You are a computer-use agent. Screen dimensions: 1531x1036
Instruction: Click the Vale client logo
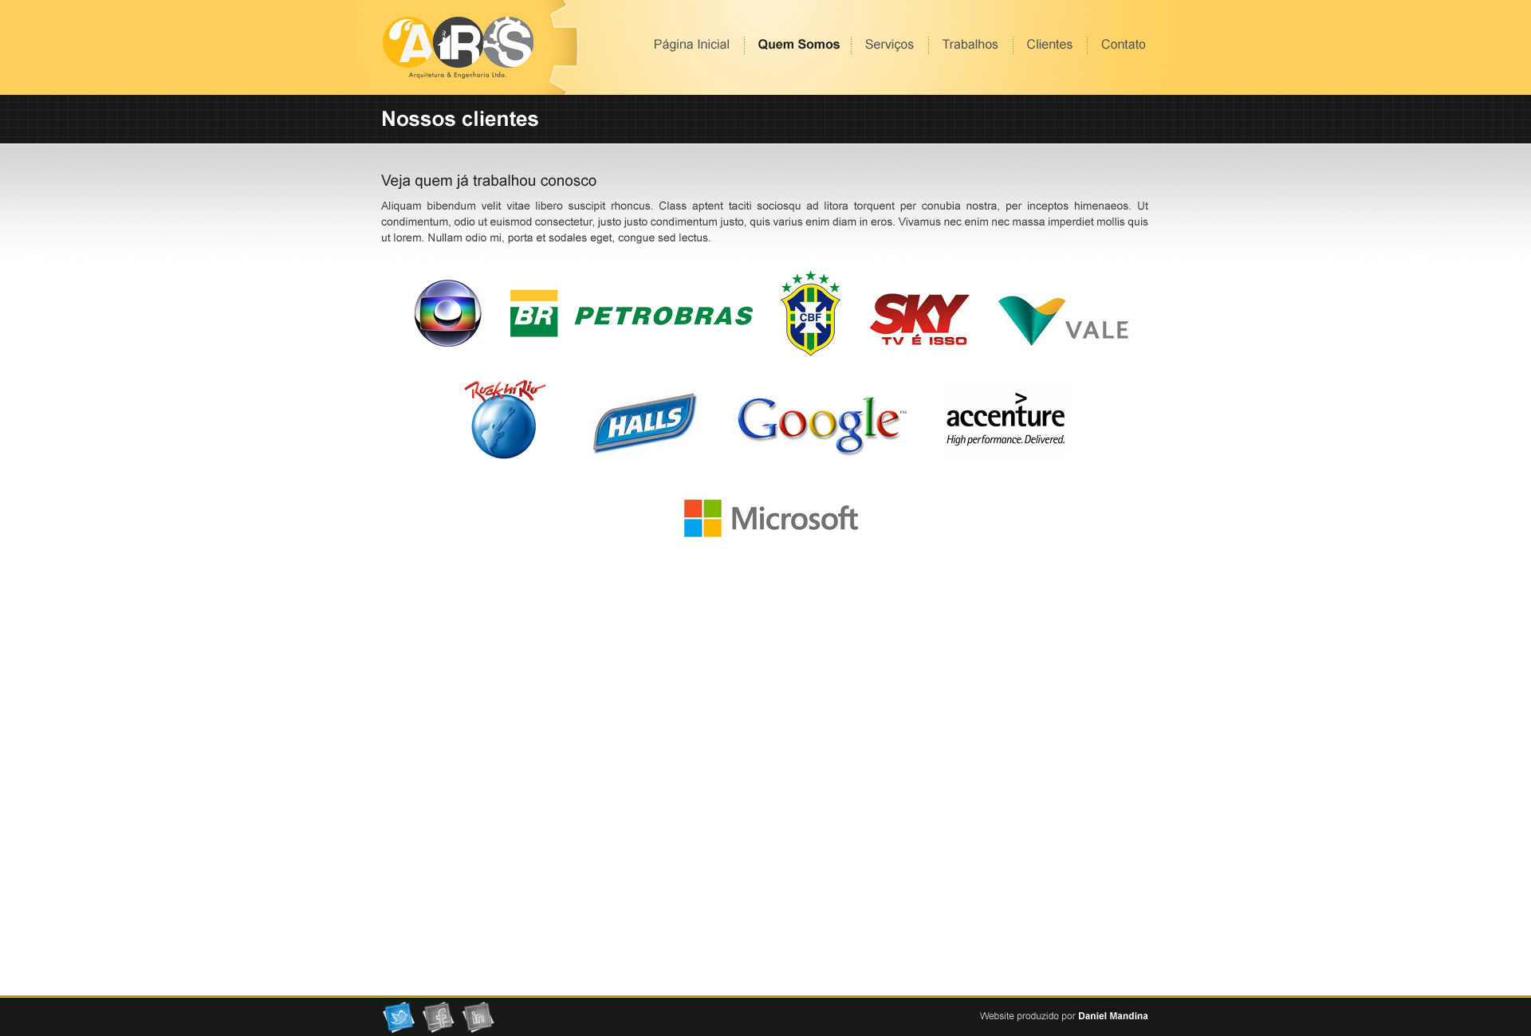pos(1063,320)
